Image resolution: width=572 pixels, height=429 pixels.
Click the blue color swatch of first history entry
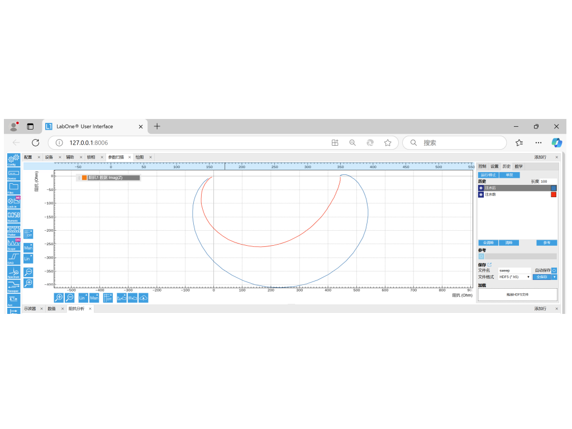554,188
